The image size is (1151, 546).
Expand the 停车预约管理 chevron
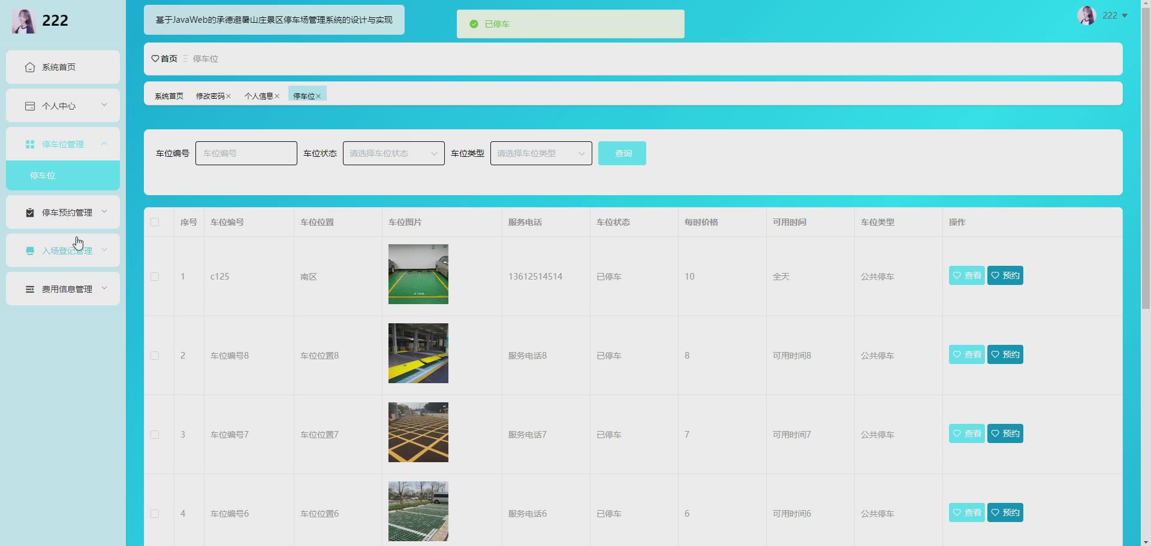pos(104,211)
